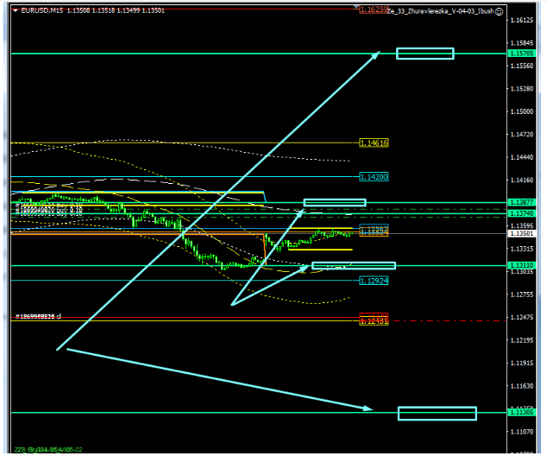The width and height of the screenshot is (547, 456).
Task: Select the rectangle on the 1.15705 line
Action: pyautogui.click(x=424, y=54)
